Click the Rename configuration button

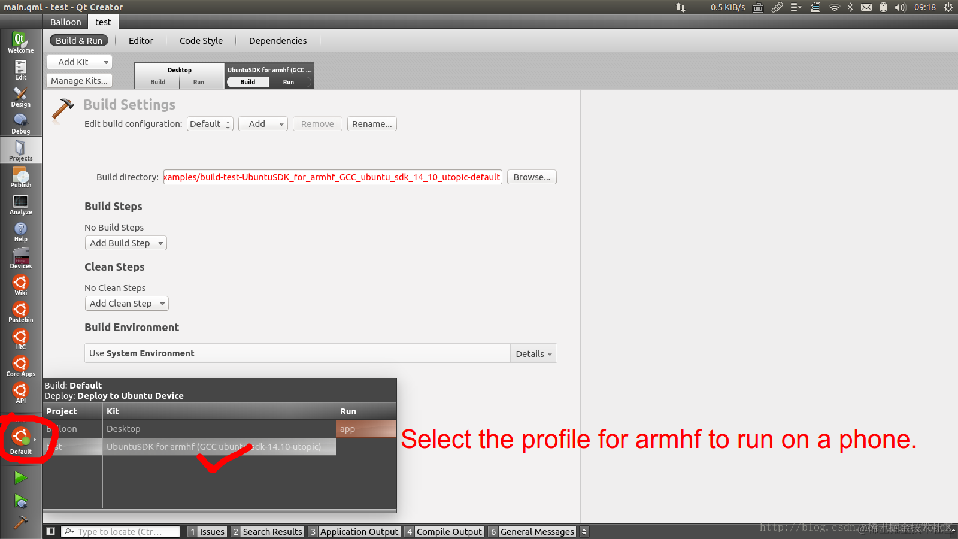[x=372, y=124]
